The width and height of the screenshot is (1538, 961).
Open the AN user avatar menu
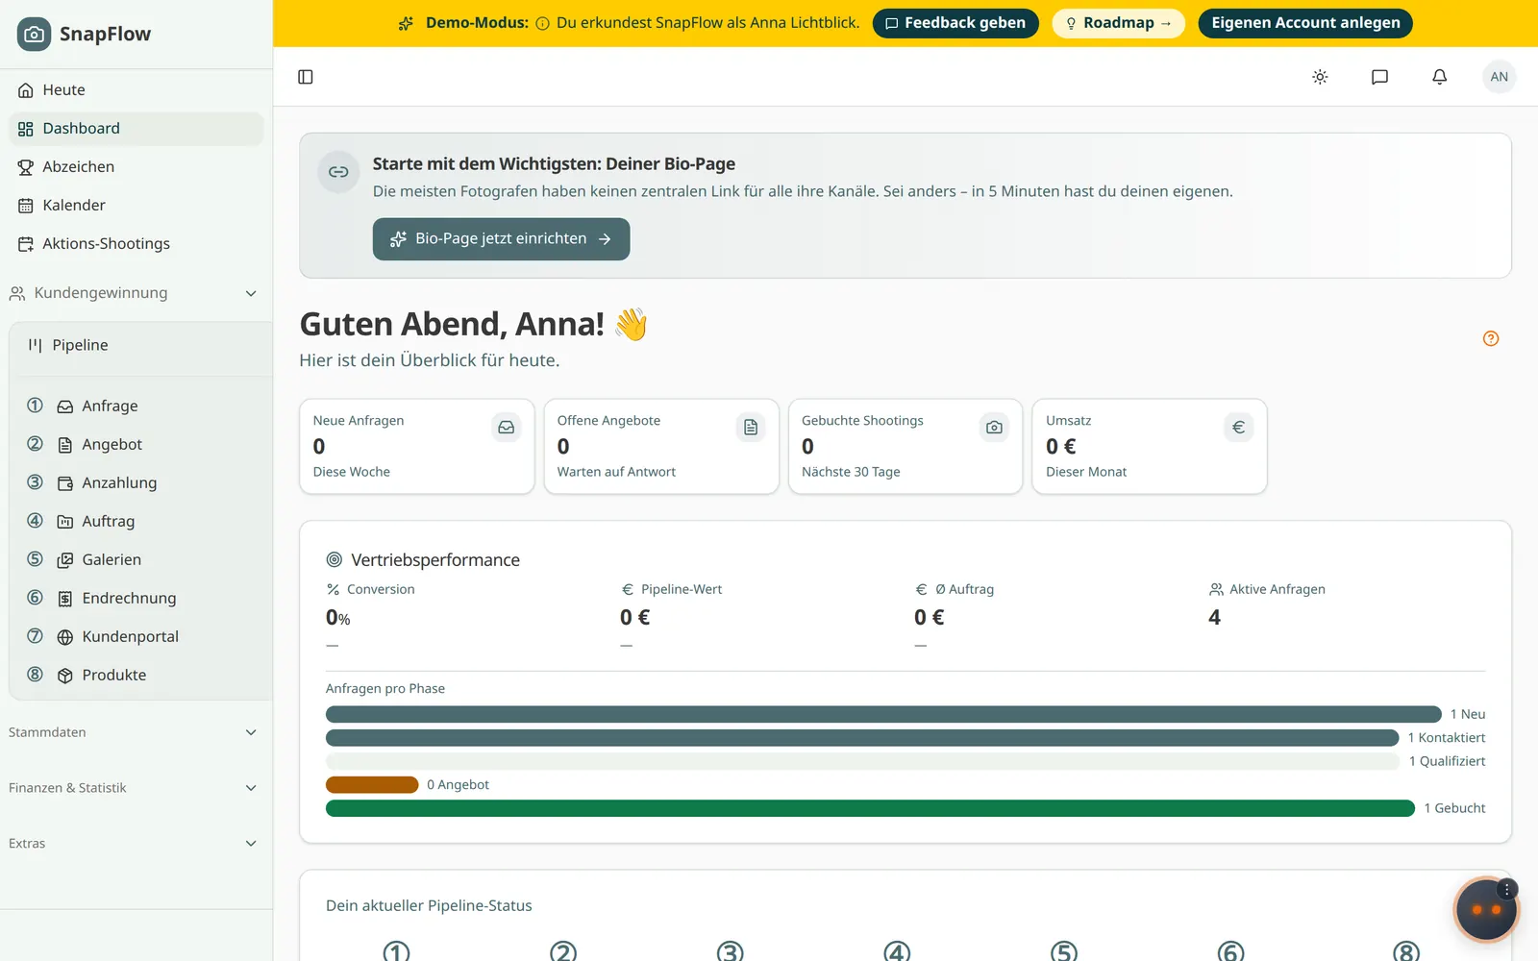click(x=1500, y=77)
